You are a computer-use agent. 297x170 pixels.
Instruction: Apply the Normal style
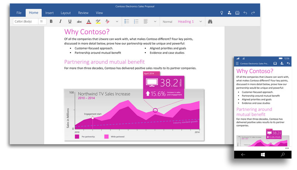168,22
